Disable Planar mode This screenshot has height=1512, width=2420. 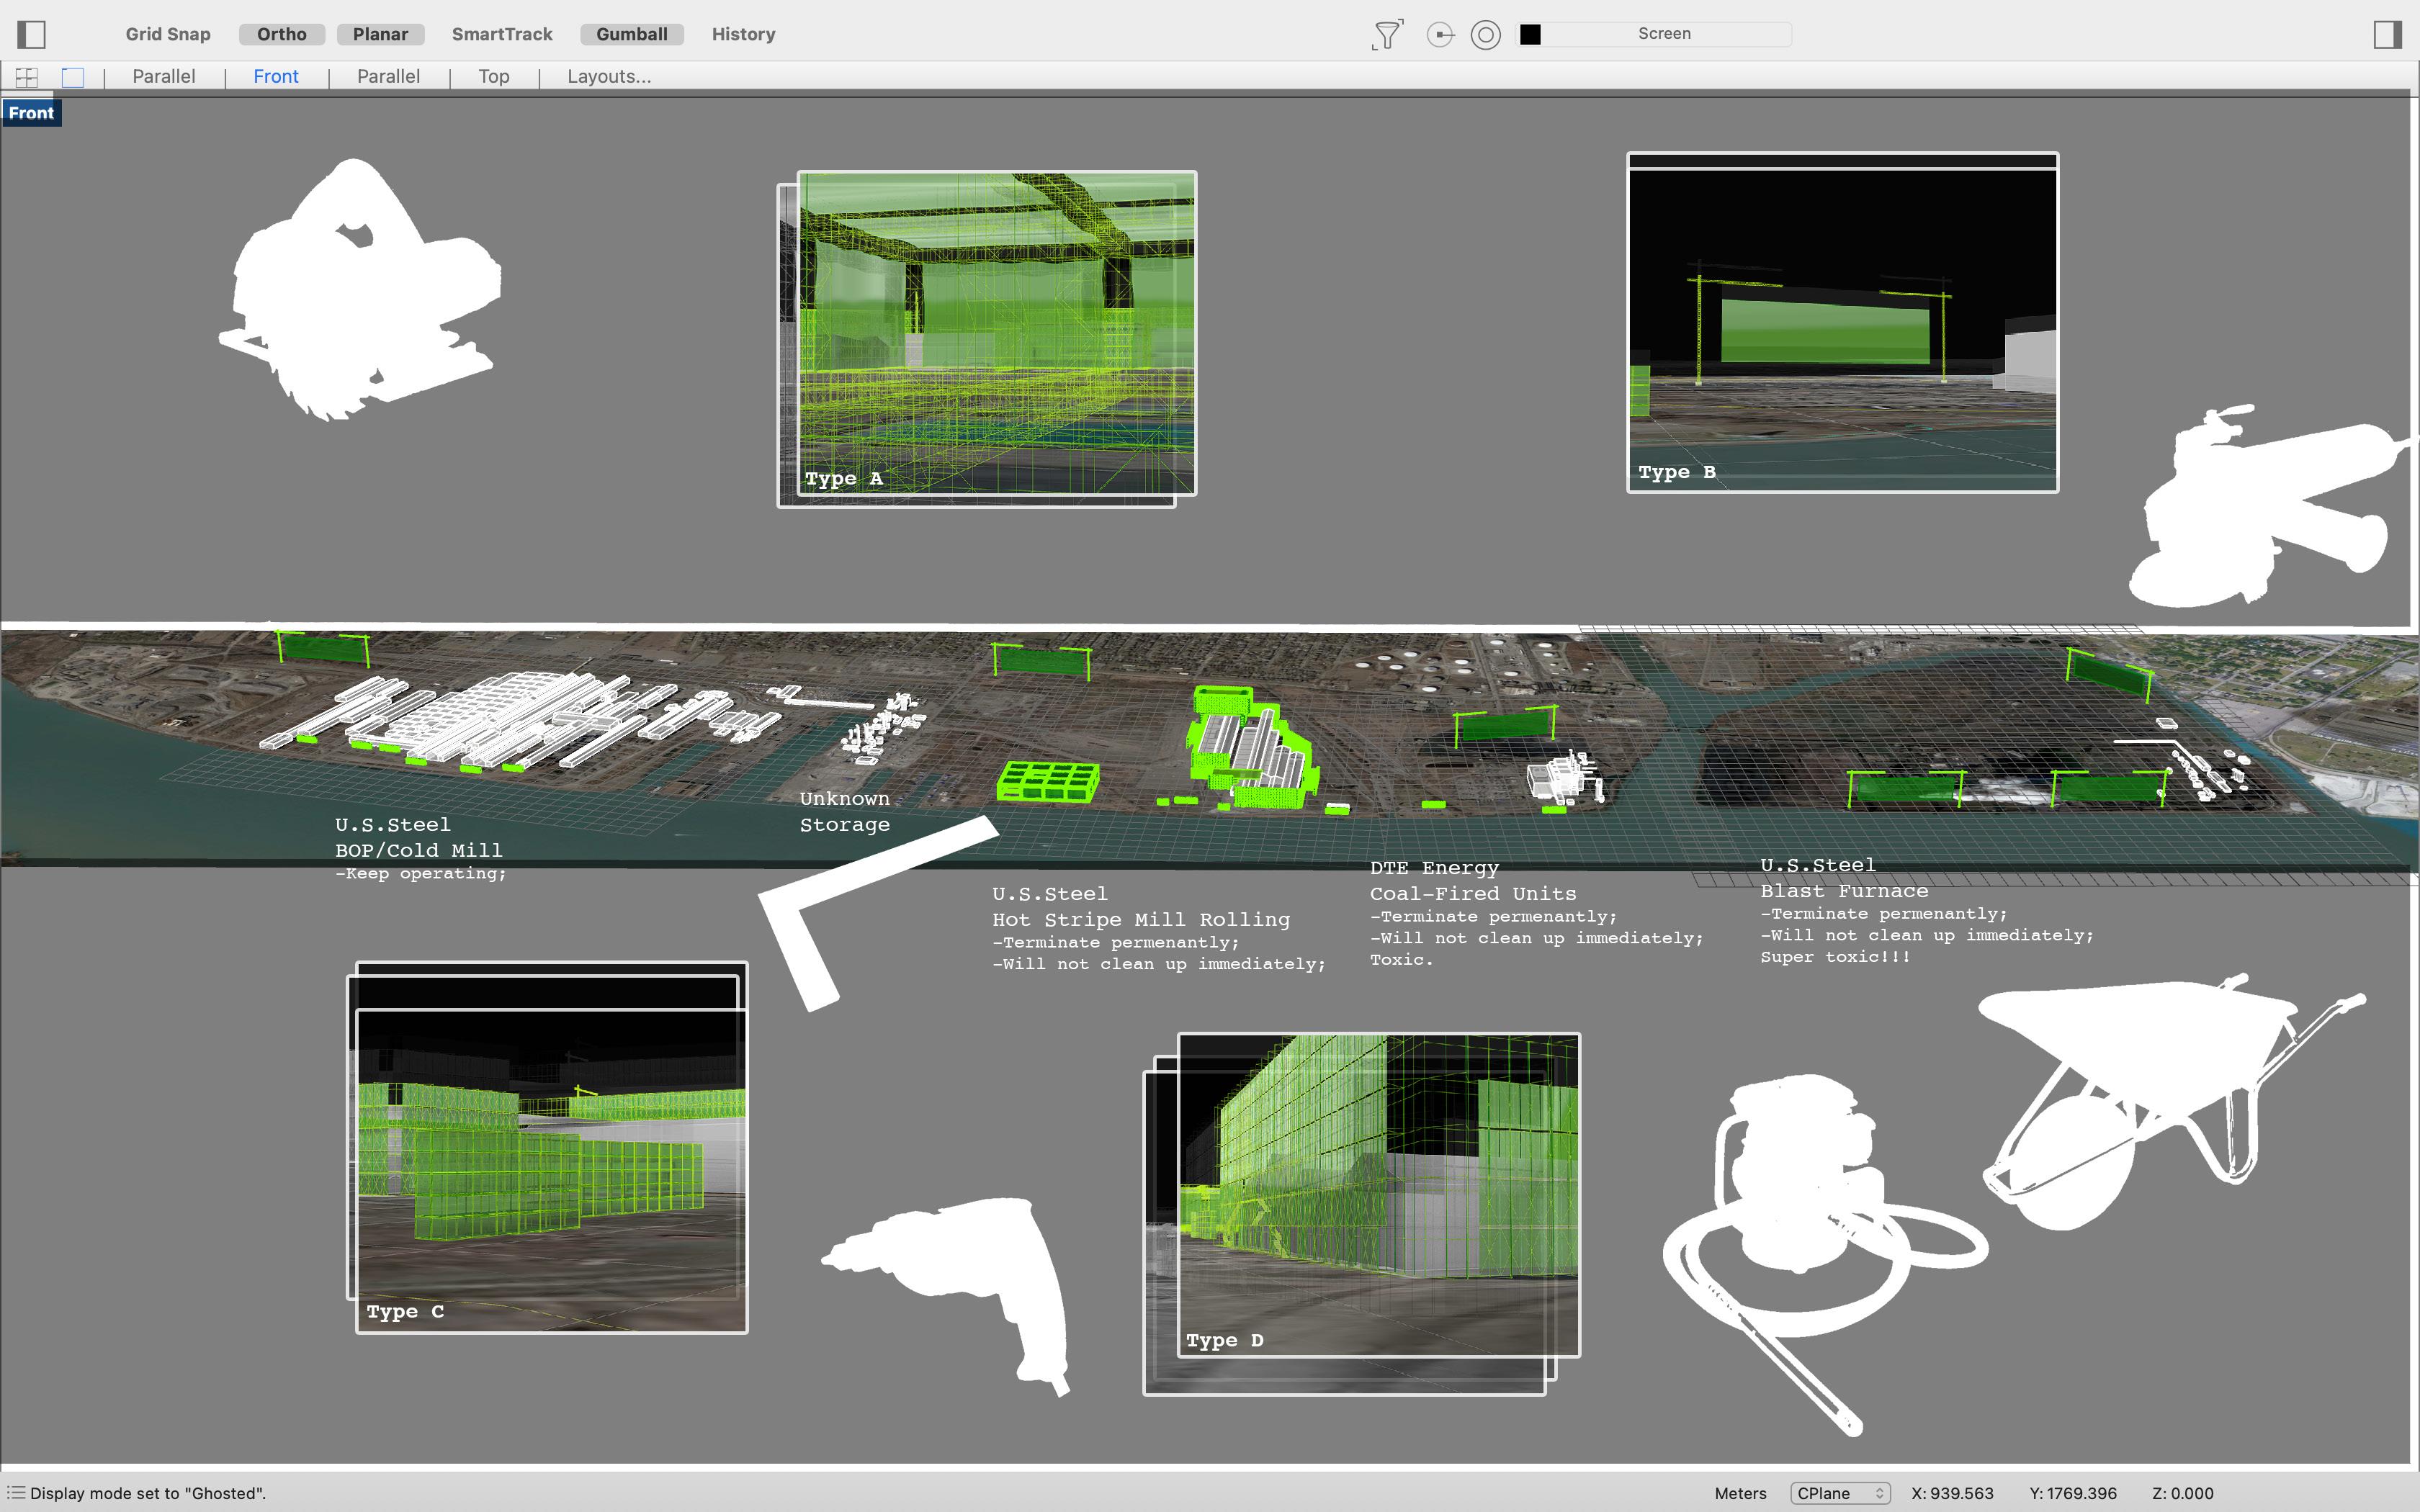380,34
